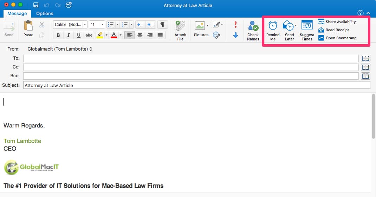Viewport: 376px width, 197px height.
Task: Click the Undo arrow in title bar
Action: point(46,5)
